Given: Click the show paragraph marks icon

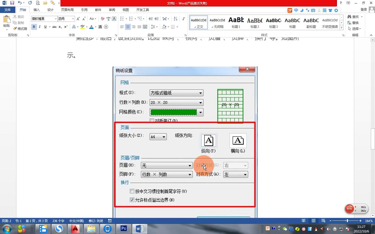Looking at the screenshot, I should [184, 19].
